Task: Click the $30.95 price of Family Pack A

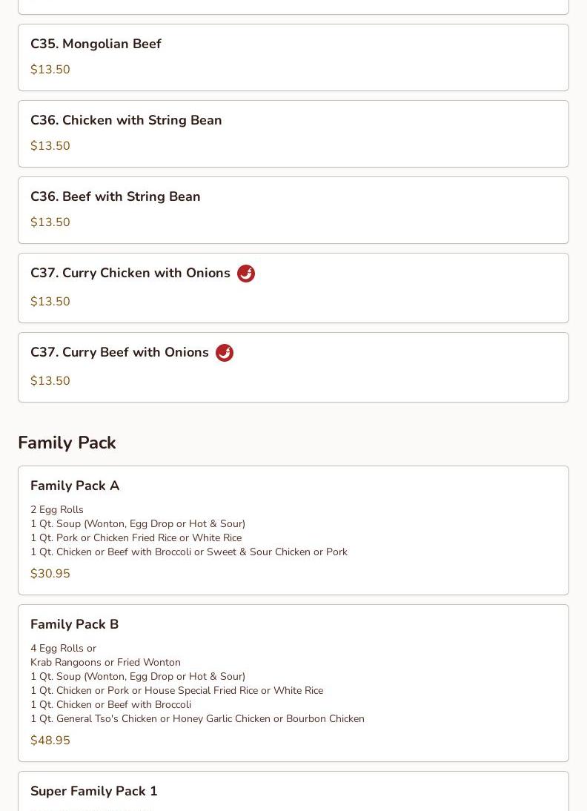Action: click(x=50, y=574)
